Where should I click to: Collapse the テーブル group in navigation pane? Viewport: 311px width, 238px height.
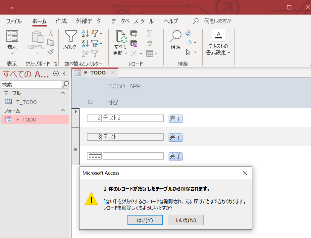(63, 93)
